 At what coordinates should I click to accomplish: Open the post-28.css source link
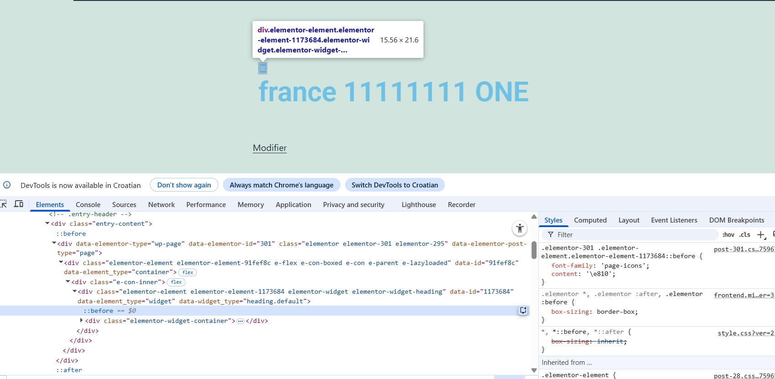point(744,376)
